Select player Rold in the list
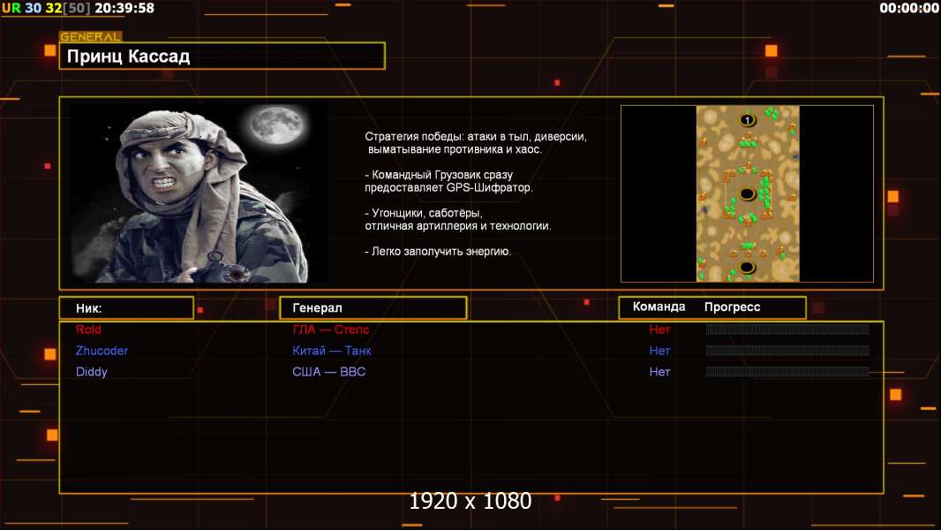This screenshot has width=941, height=530. [x=88, y=329]
